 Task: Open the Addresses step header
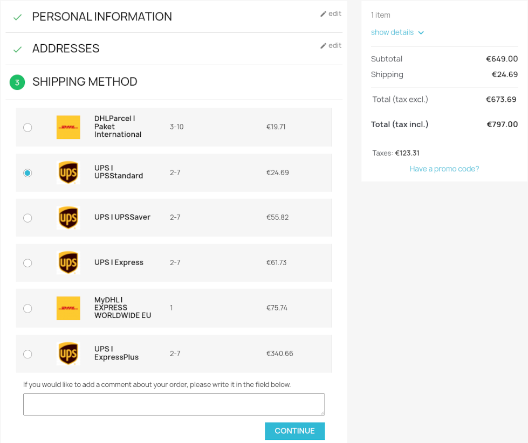coord(66,49)
